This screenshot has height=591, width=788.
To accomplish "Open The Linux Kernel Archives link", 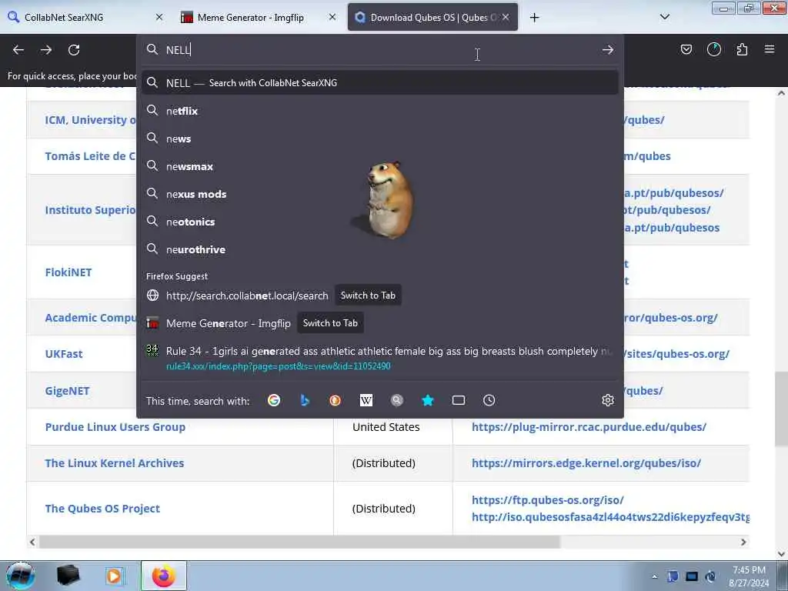I will coord(115,462).
